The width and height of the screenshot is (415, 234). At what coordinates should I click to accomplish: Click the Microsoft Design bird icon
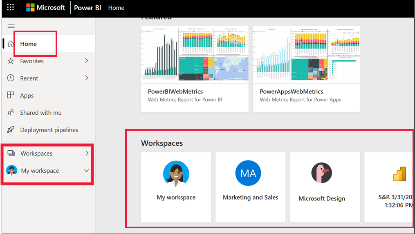click(321, 173)
